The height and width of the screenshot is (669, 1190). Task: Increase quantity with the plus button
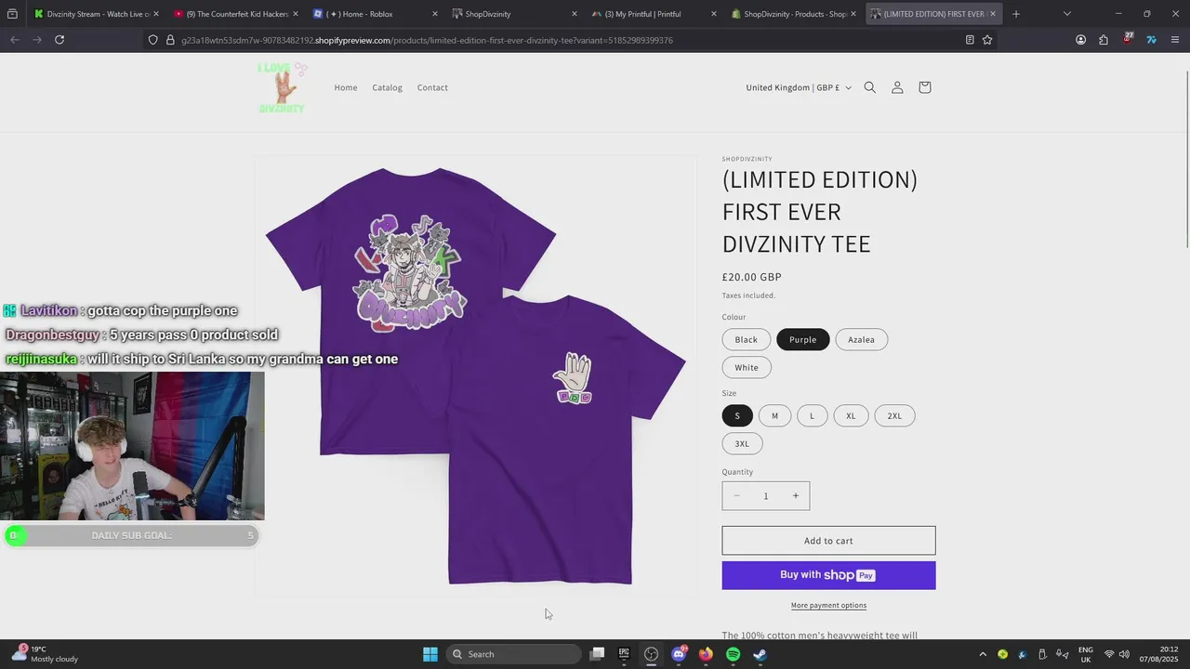coord(795,496)
